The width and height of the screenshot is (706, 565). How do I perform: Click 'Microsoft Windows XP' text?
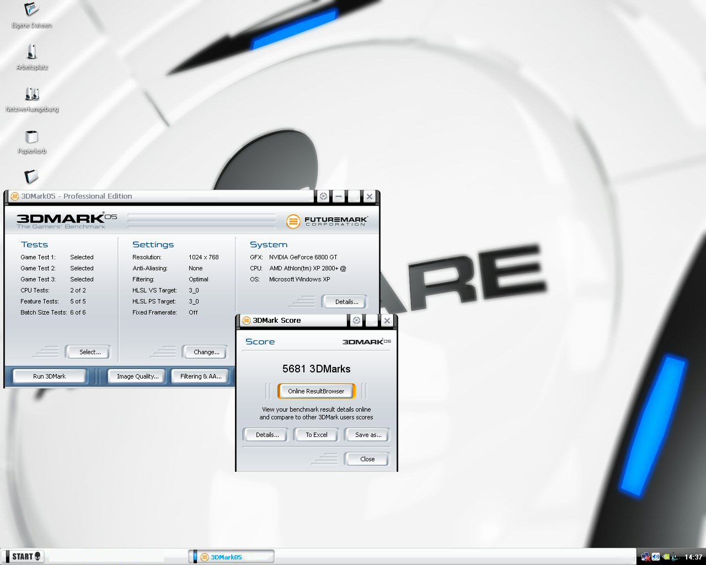click(x=299, y=279)
